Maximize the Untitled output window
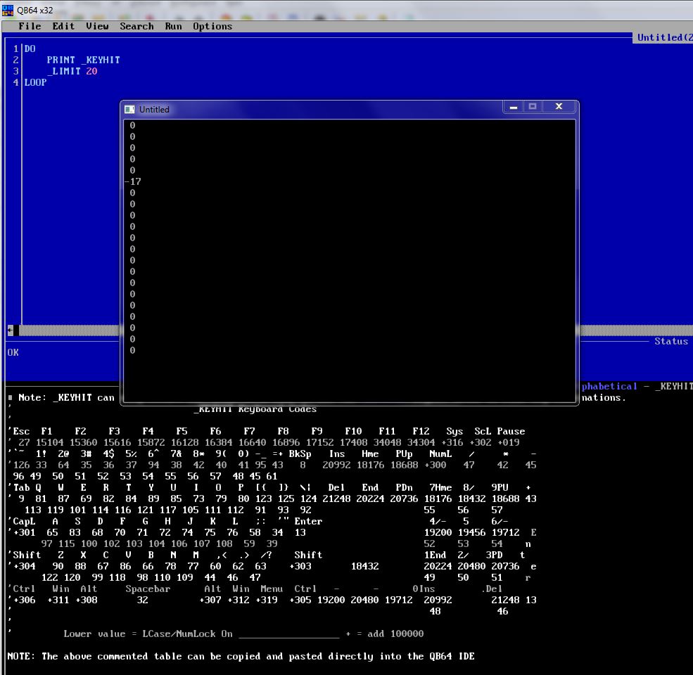The image size is (693, 675). [x=533, y=107]
